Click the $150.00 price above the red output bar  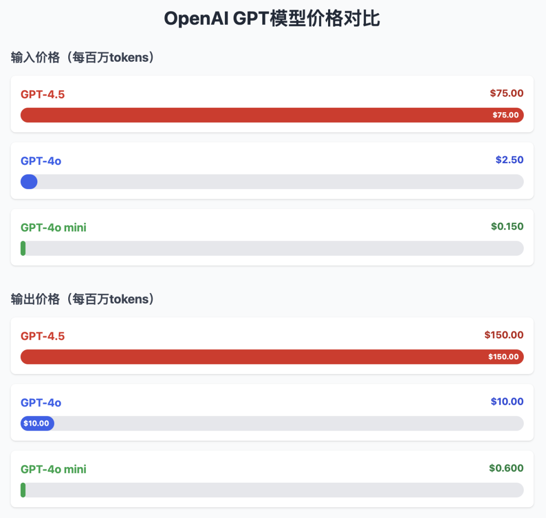tap(504, 335)
